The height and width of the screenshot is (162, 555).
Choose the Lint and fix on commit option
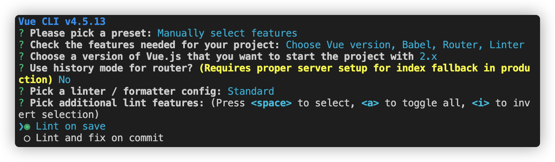click(x=100, y=138)
